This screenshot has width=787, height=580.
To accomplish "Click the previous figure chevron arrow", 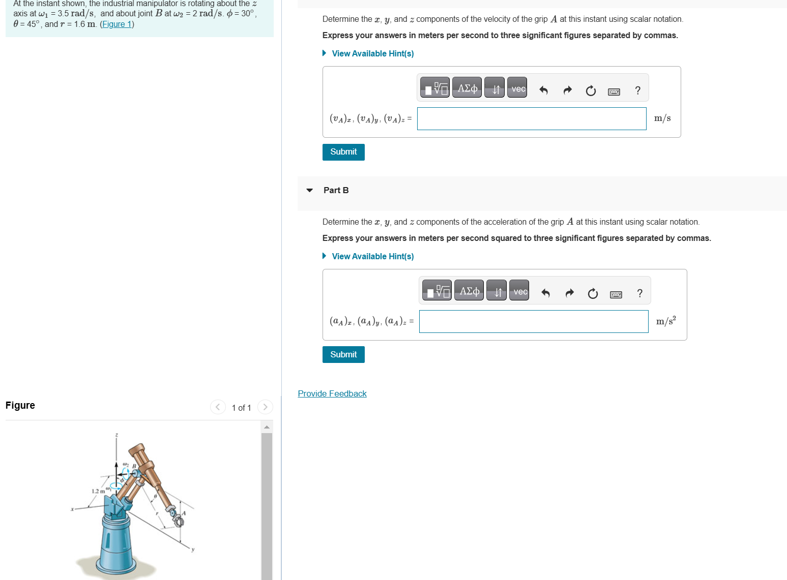I will 218,407.
